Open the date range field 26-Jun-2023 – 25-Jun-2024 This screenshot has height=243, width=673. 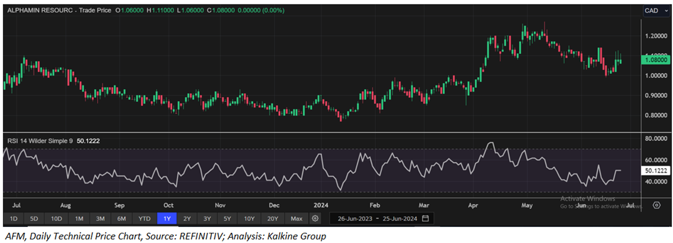pos(381,218)
